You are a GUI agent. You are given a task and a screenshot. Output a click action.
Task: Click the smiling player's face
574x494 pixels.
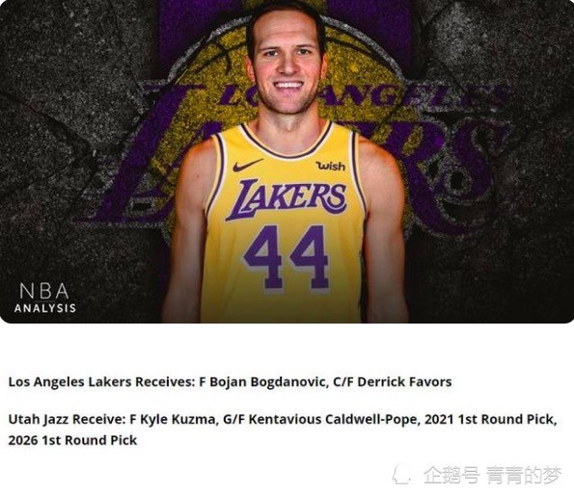287,64
